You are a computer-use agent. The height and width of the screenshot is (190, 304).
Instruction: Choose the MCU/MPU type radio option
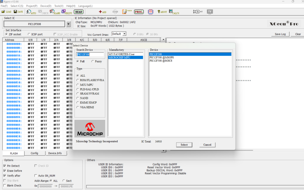[x=78, y=85]
